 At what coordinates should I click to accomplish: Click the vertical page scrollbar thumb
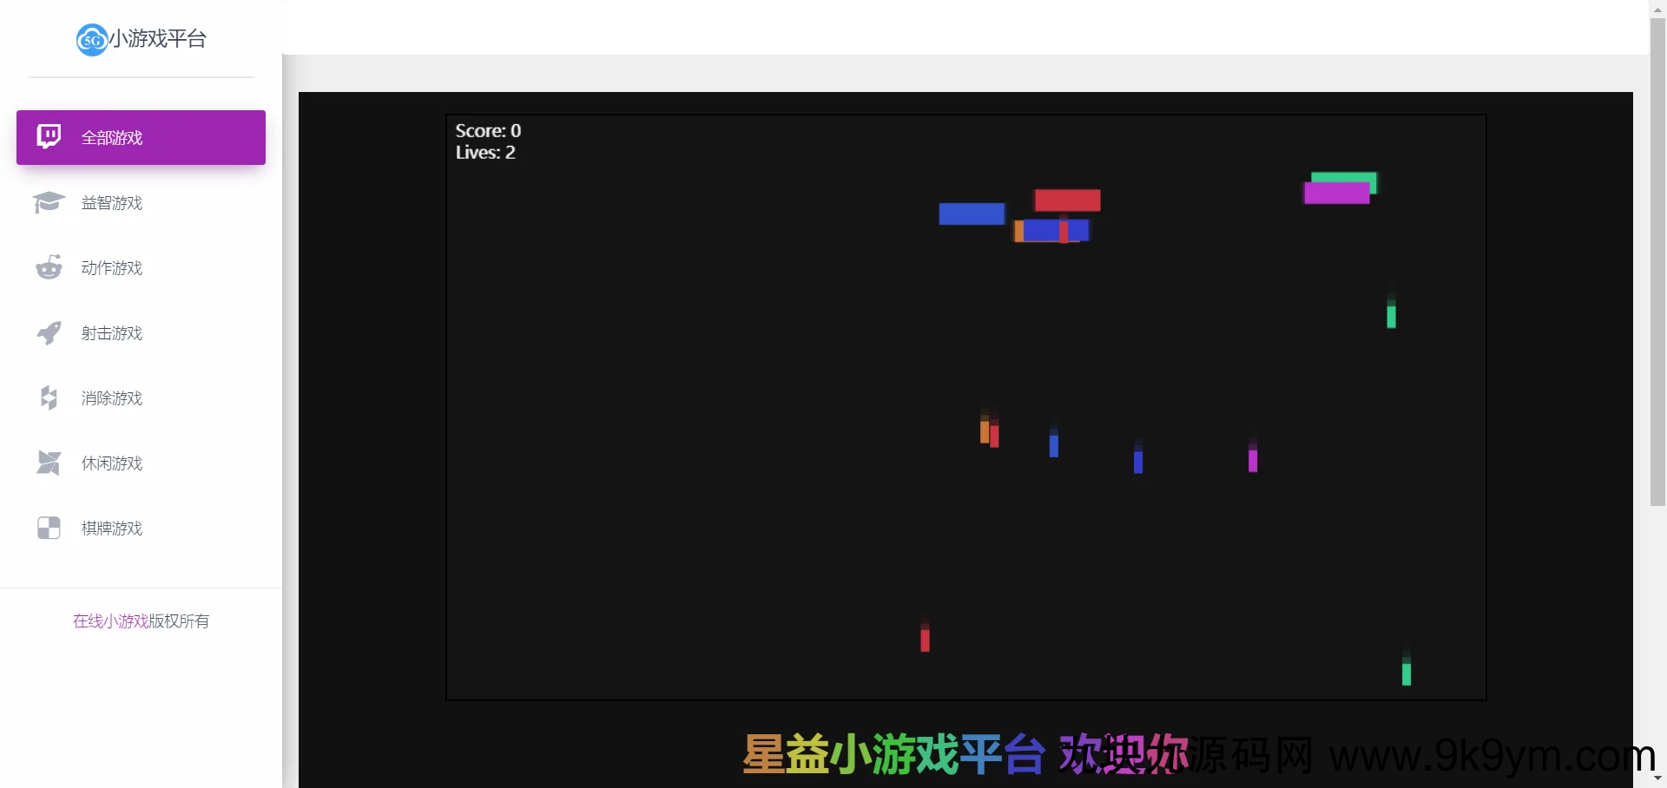1657,260
